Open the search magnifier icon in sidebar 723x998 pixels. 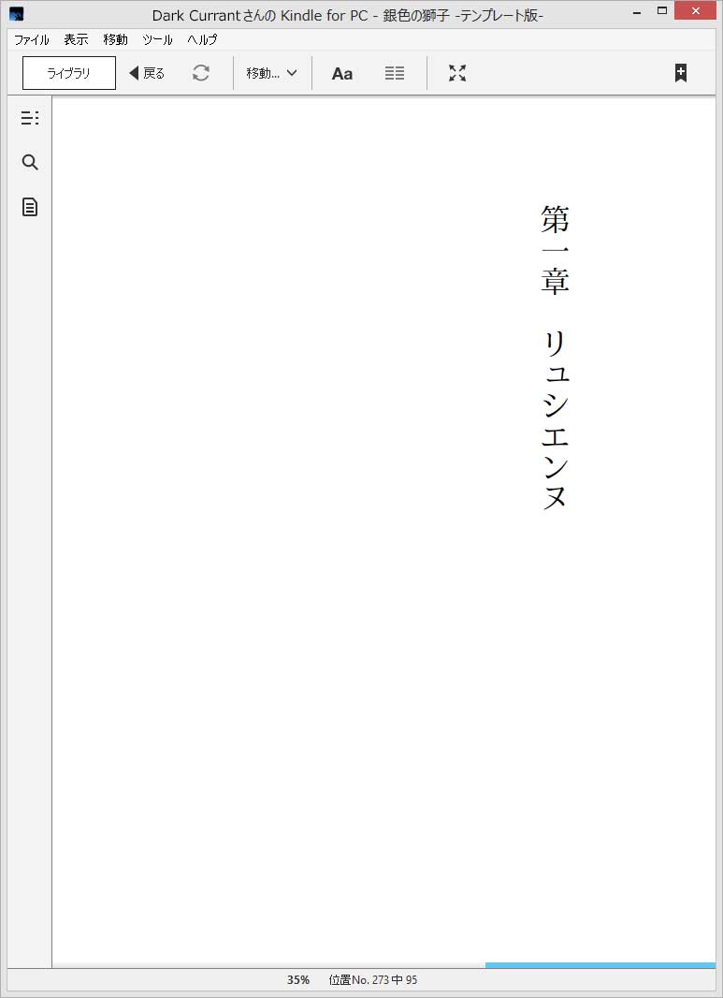point(30,162)
